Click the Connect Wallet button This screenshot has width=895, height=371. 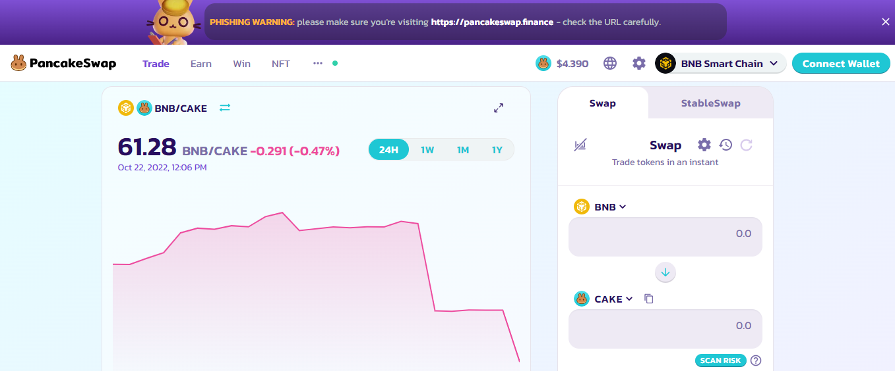[x=841, y=64]
